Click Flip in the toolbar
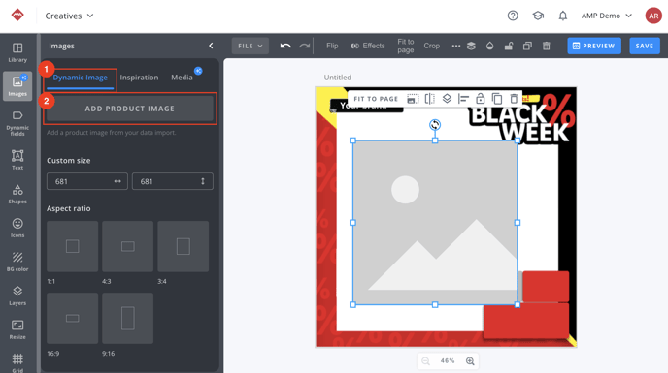 332,46
